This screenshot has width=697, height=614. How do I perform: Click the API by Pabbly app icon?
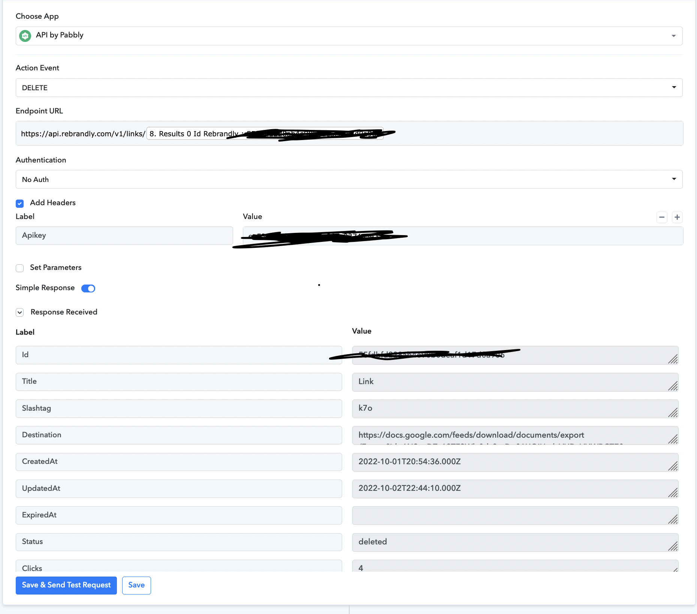click(x=25, y=36)
